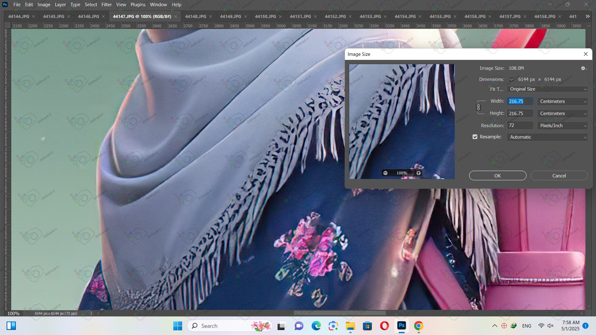The width and height of the screenshot is (596, 335).
Task: Toggle the constrain proportions link icon
Action: click(x=478, y=107)
